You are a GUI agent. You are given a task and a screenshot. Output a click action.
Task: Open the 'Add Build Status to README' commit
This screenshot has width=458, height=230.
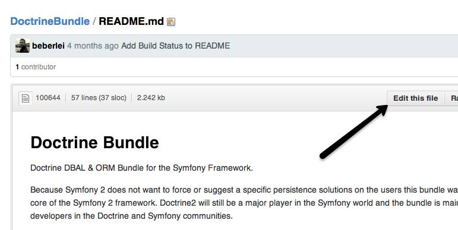pyautogui.click(x=176, y=46)
